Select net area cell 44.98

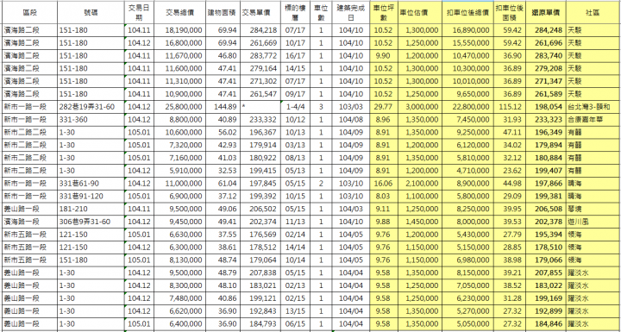[510, 184]
